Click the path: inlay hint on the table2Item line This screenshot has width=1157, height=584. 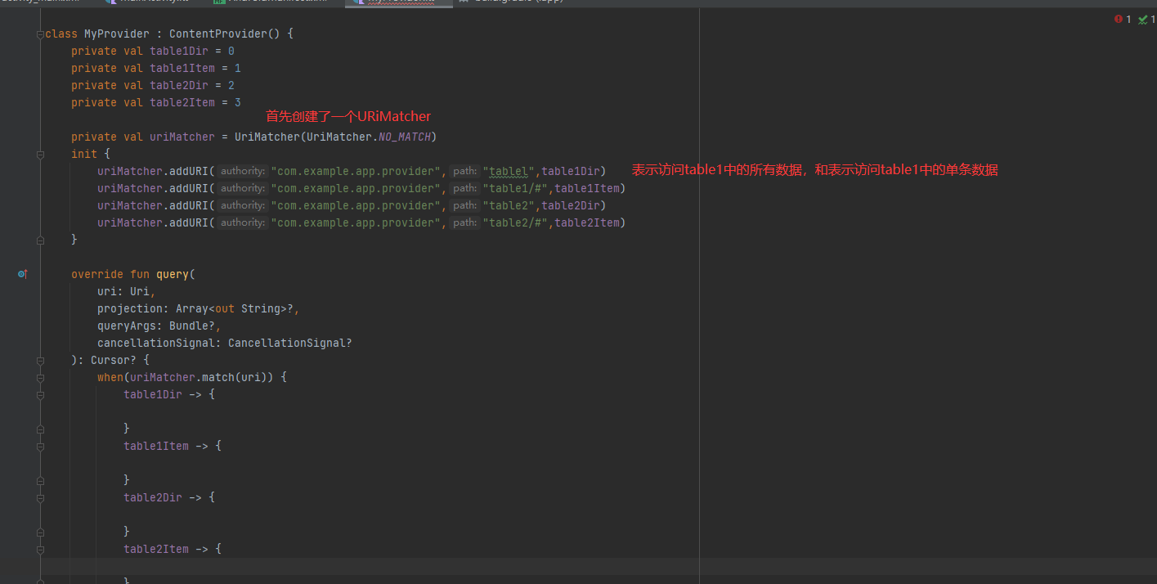pos(464,222)
